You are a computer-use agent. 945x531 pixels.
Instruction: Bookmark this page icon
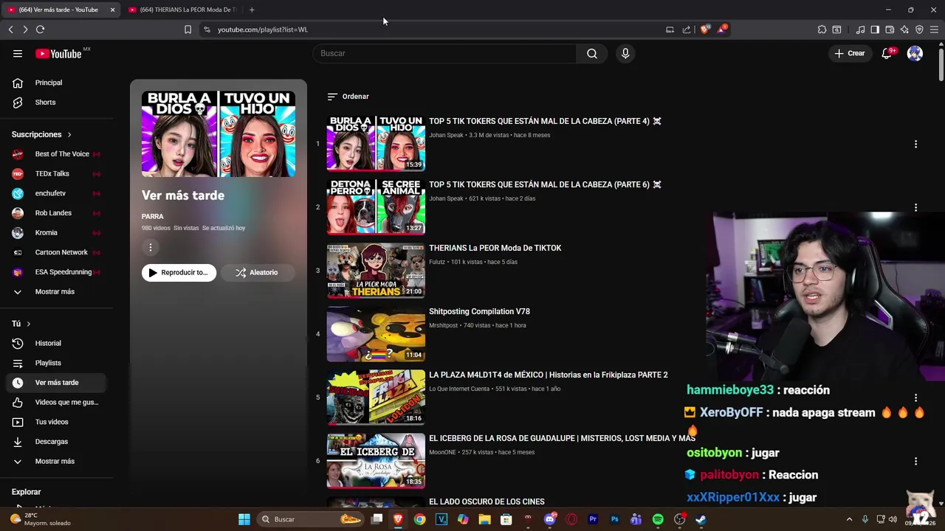pos(188,29)
